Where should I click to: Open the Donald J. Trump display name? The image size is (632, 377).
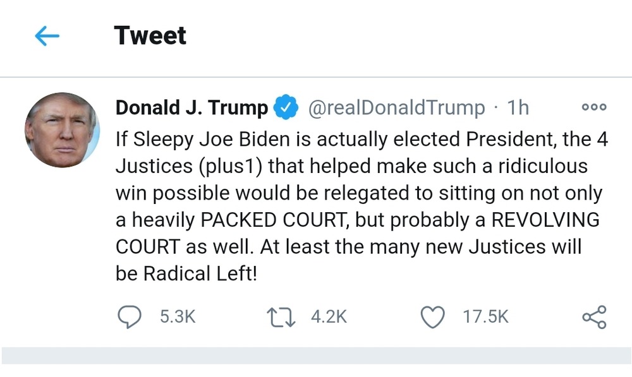(x=192, y=107)
